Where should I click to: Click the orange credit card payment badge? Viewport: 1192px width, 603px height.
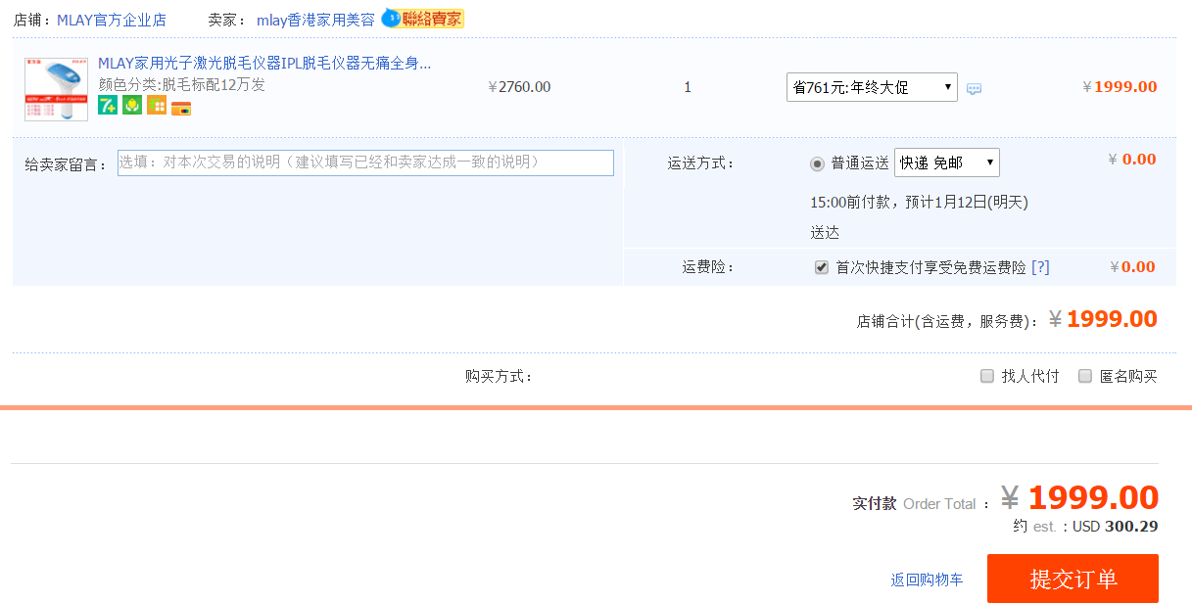point(181,109)
